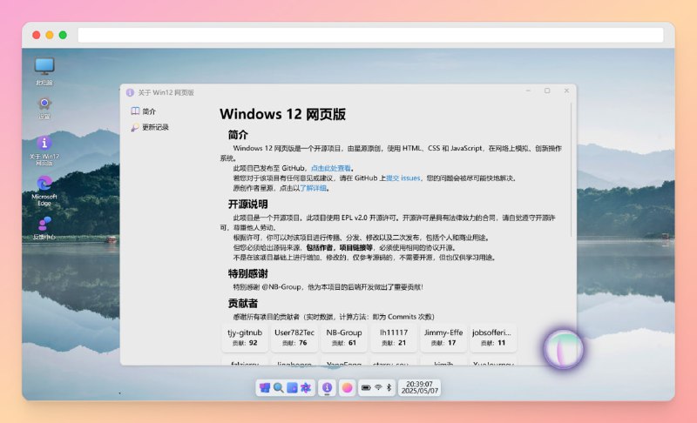Click the browser address bar field
Screen dimensions: 697x423
tap(371, 35)
